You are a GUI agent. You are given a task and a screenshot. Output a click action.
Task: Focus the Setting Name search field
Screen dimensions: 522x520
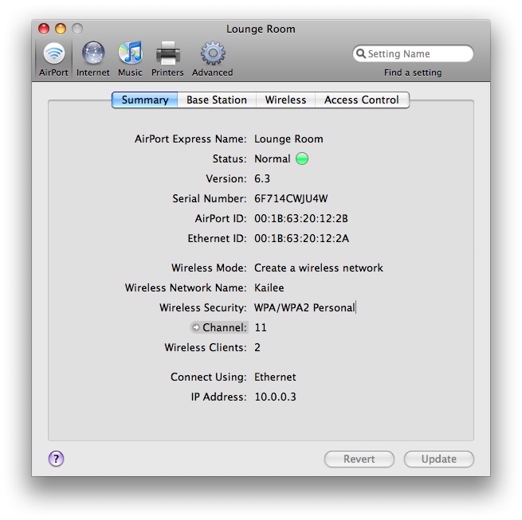pyautogui.click(x=413, y=53)
